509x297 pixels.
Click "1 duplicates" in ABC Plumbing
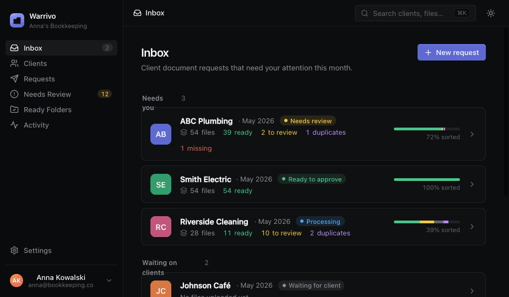click(x=326, y=133)
